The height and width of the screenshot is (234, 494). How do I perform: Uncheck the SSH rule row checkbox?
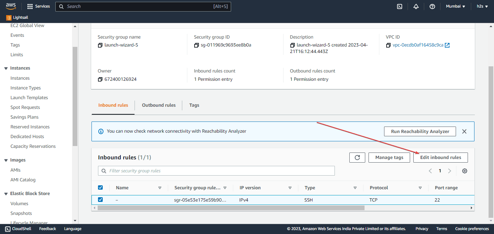pos(101,199)
